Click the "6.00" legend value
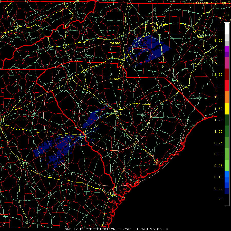This screenshot has height=231, width=231. [x=218, y=40]
